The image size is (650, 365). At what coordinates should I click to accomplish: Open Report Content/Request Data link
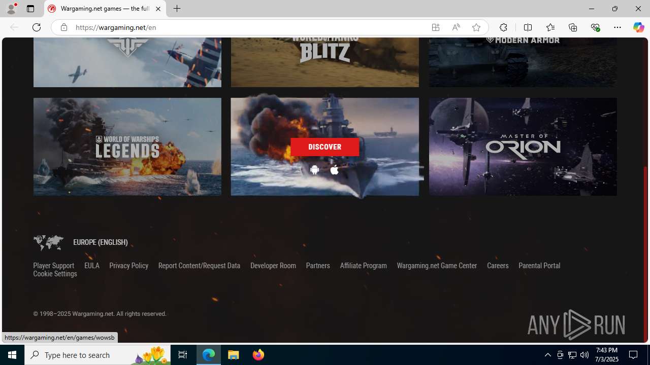coord(199,266)
